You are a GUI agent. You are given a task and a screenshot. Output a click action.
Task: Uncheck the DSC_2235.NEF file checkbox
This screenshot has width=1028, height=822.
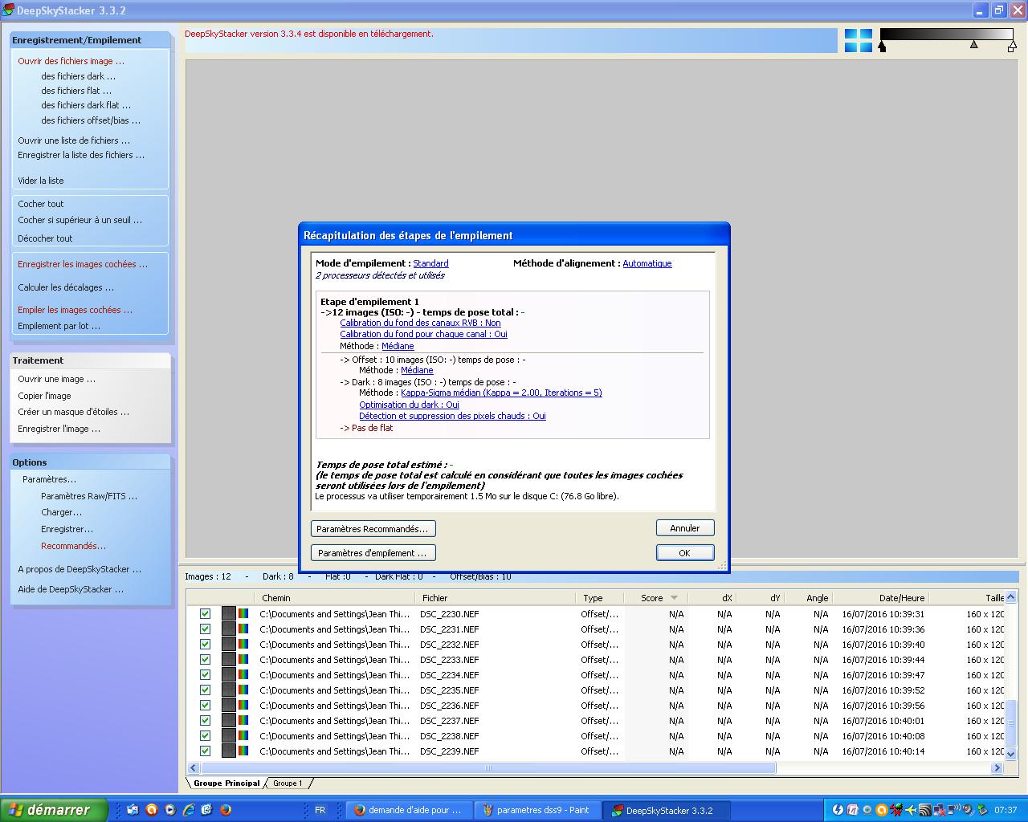[205, 690]
